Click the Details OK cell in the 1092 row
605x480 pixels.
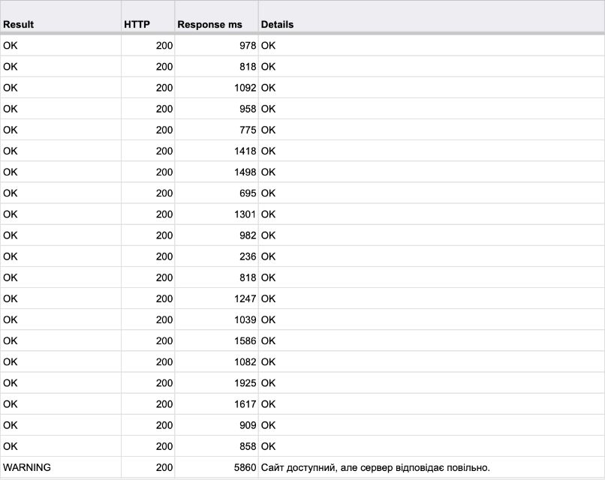432,88
